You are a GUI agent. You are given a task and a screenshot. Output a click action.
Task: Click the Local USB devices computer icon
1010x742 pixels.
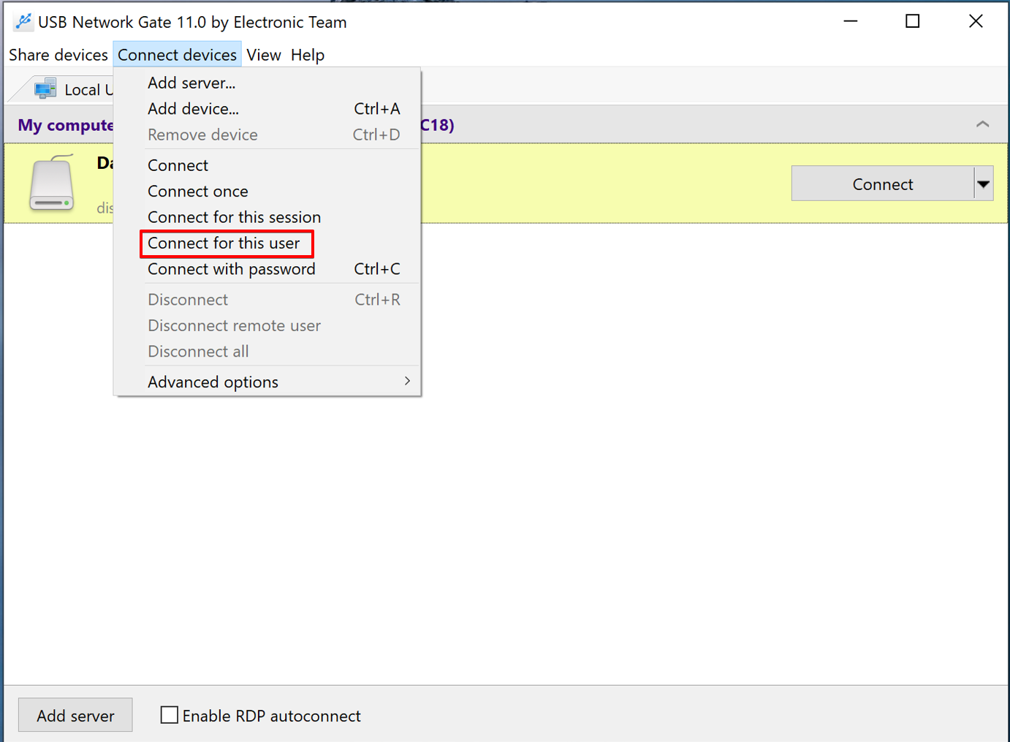tap(45, 89)
